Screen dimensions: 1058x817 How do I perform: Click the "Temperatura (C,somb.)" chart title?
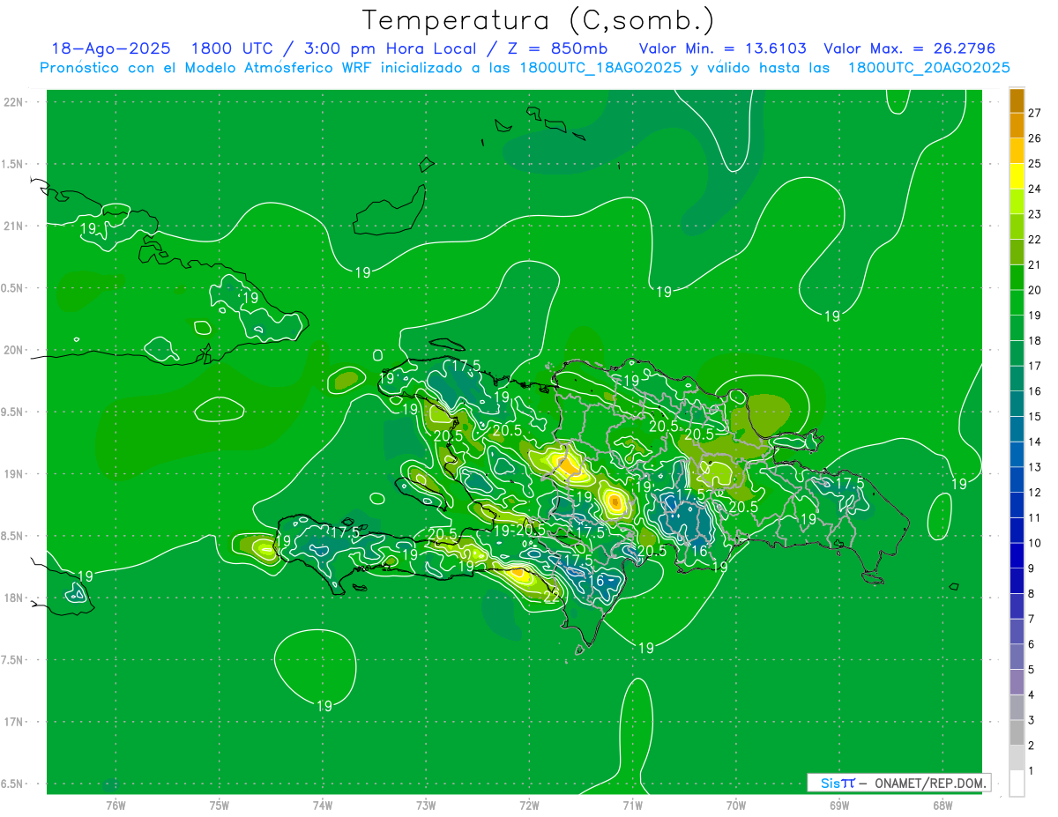tap(539, 20)
